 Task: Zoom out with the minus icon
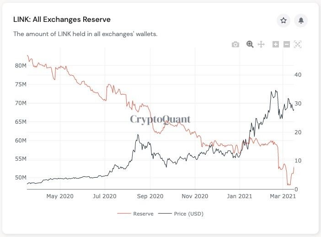(x=287, y=44)
